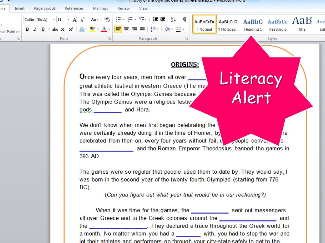Click the word Theodosius in document
The width and height of the screenshot is (325, 243).
pyautogui.click(x=217, y=148)
